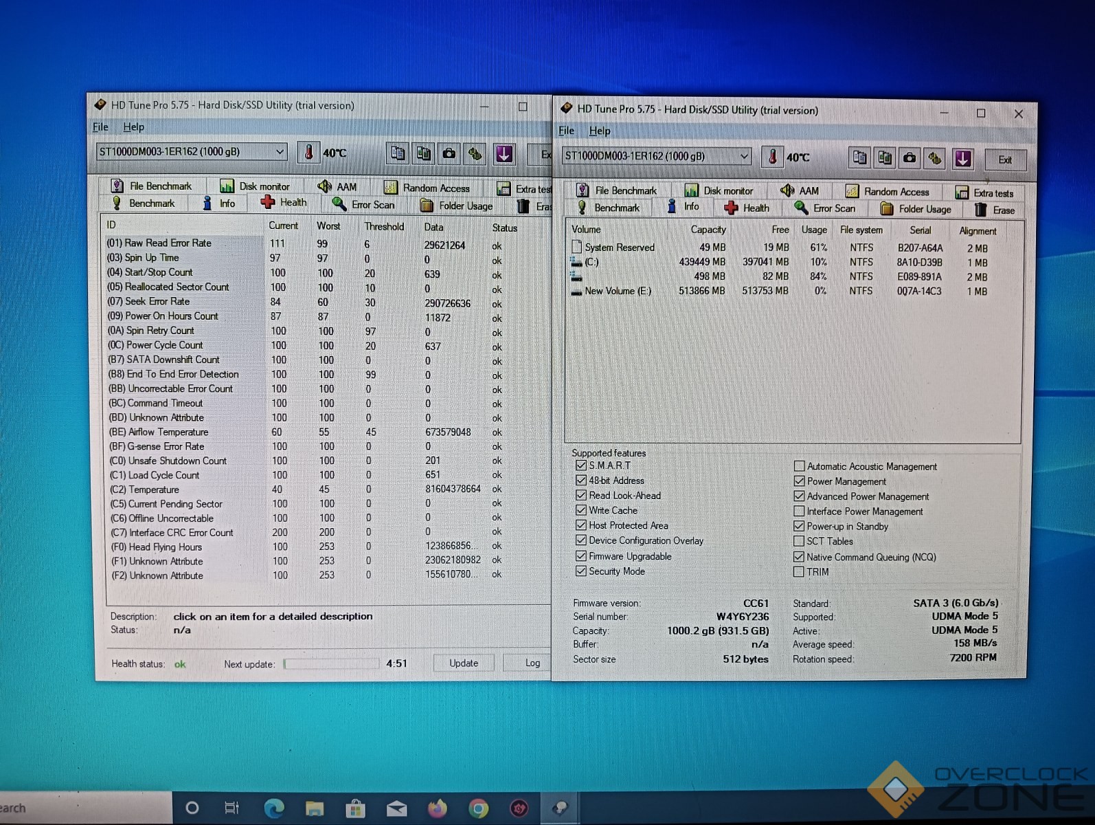This screenshot has height=825, width=1095.
Task: Thermometer icon in left HD Tune window
Action: click(308, 153)
